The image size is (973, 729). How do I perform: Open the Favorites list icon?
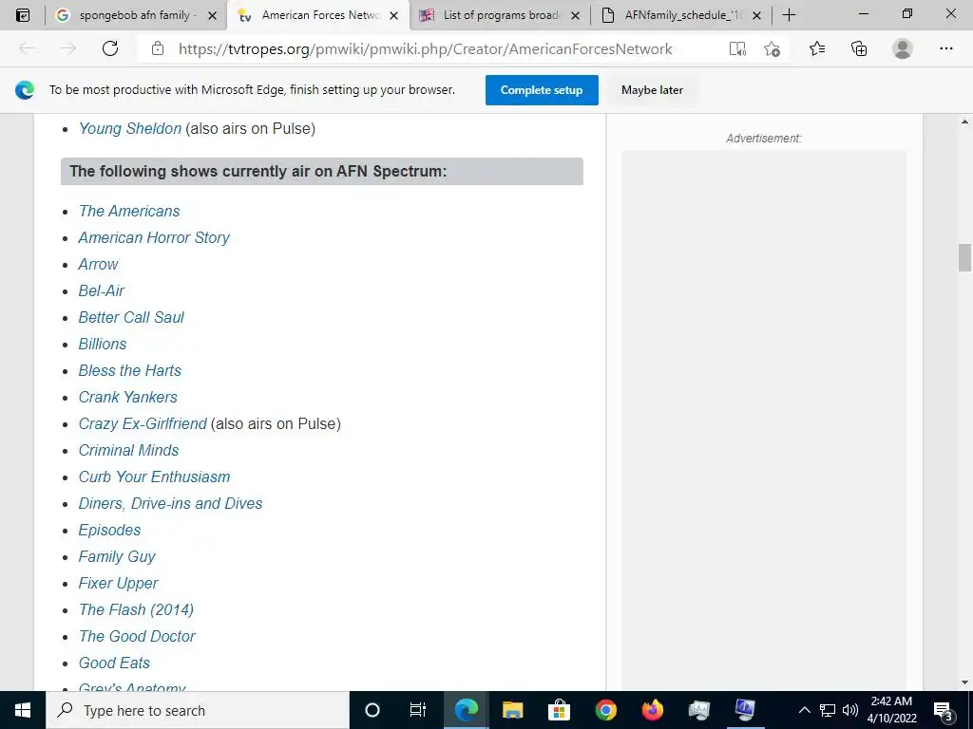[x=817, y=48]
